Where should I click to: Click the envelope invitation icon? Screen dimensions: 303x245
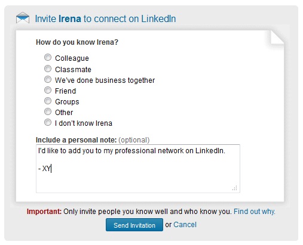tap(23, 18)
